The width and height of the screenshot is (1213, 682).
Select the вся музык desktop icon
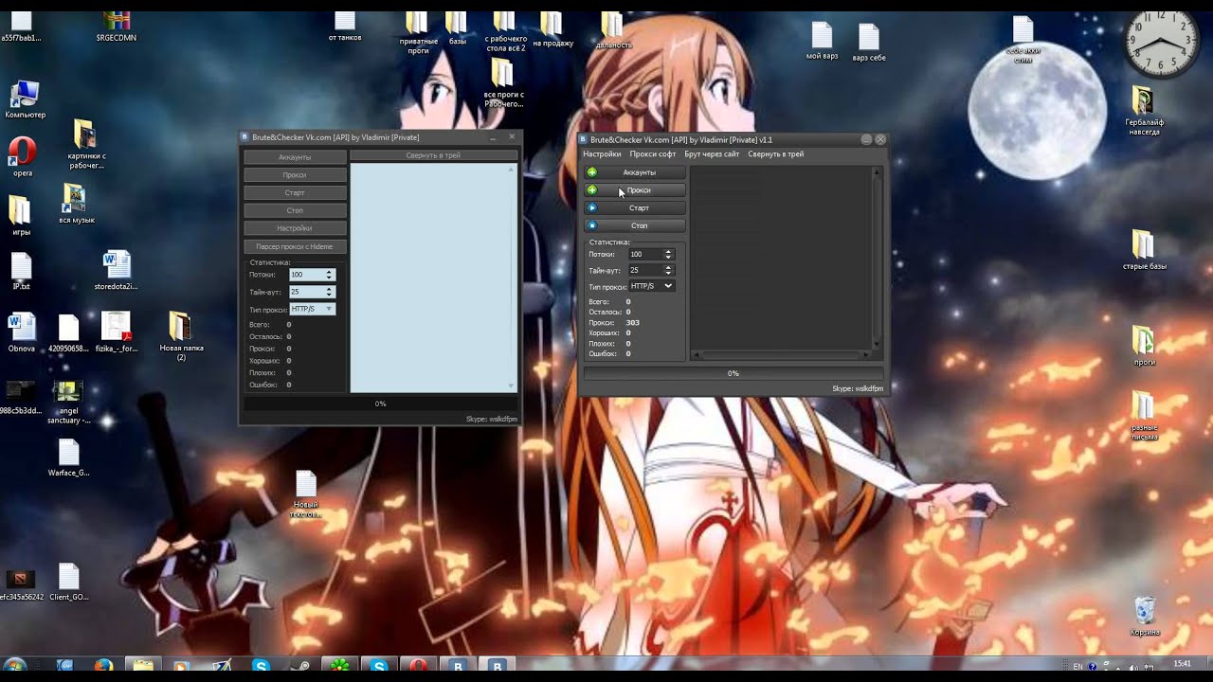click(x=77, y=204)
